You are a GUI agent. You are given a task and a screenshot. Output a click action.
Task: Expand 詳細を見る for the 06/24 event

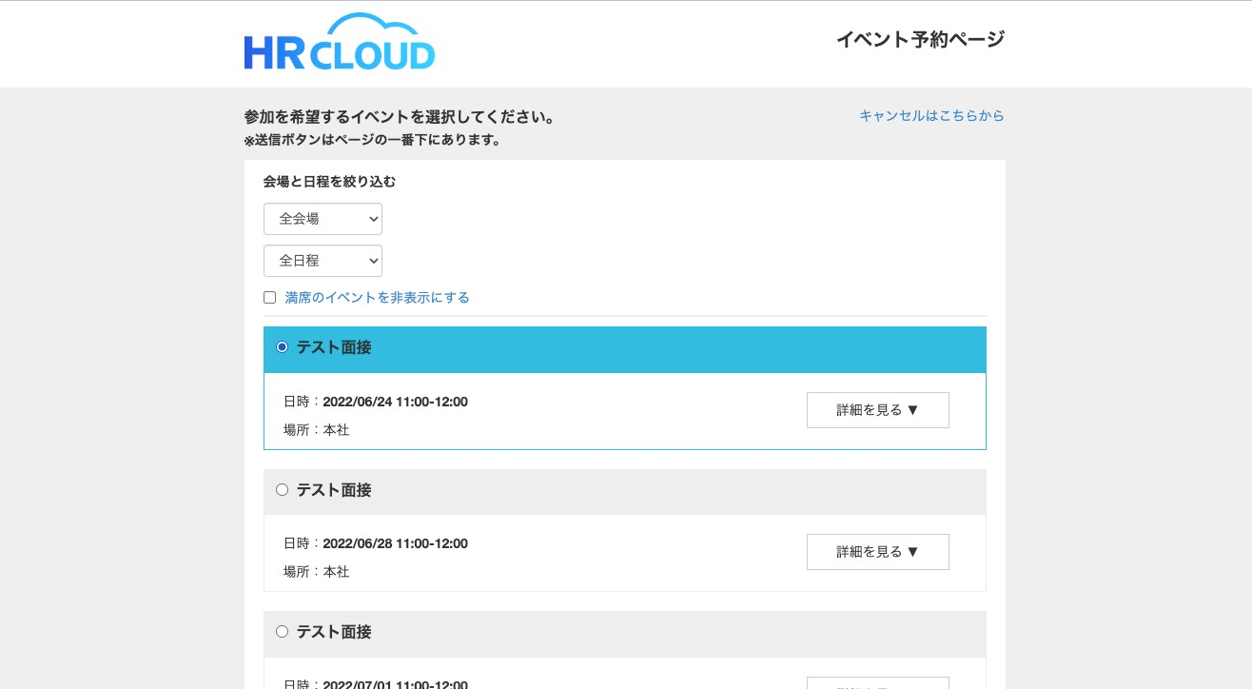tap(877, 410)
